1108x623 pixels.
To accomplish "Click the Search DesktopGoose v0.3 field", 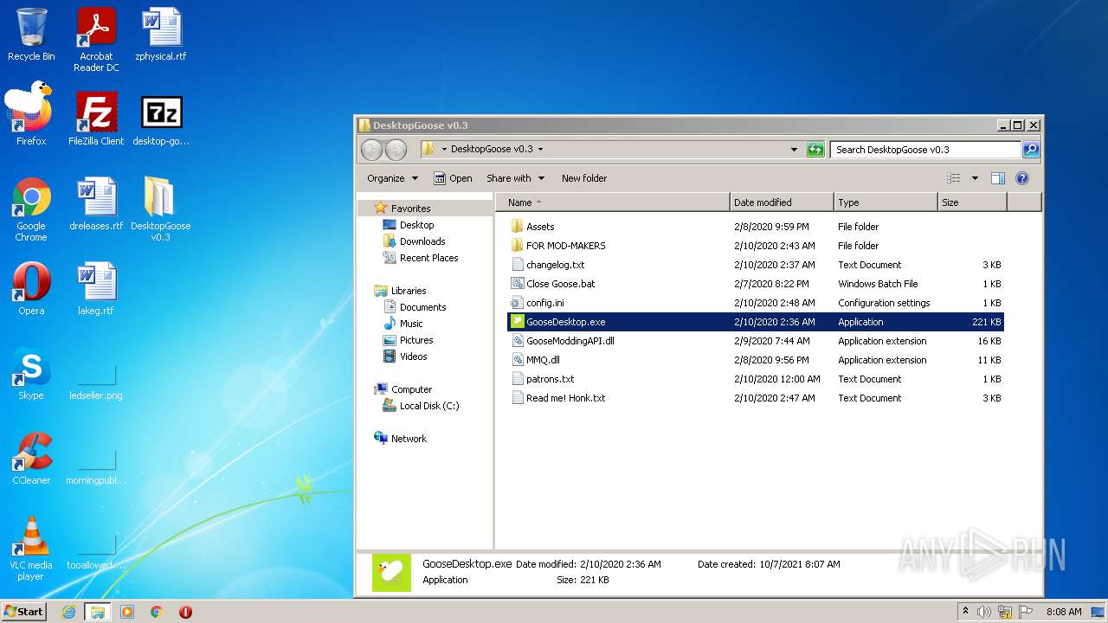I will pos(924,150).
